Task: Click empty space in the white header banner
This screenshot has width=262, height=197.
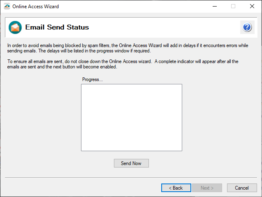Action: tap(165, 27)
